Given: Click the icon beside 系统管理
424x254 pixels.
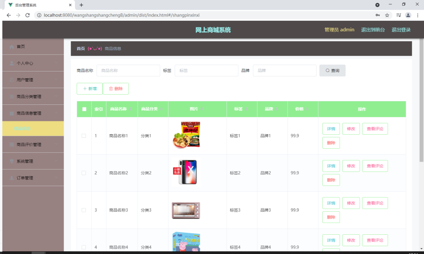Looking at the screenshot, I should click(x=12, y=161).
